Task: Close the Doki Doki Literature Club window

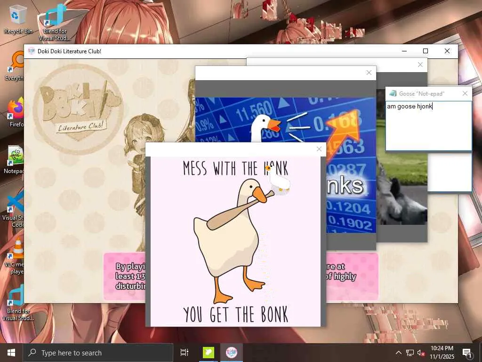Action: coord(447,51)
